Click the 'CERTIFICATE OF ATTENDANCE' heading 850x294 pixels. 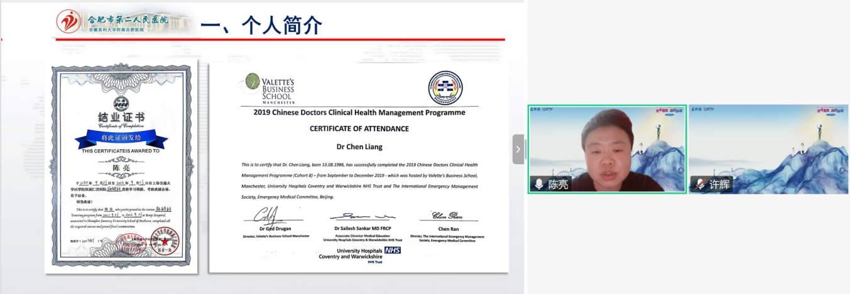tap(359, 129)
